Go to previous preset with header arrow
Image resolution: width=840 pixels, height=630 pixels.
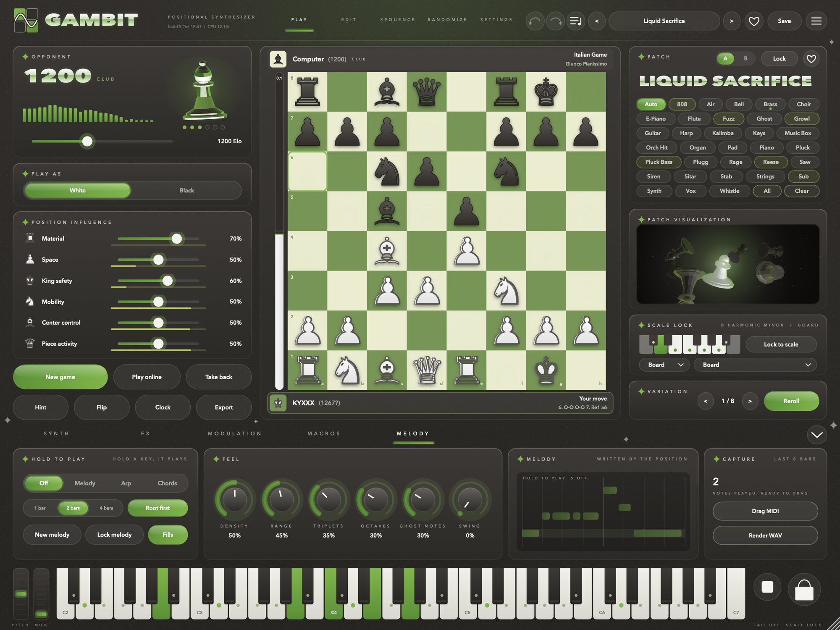pyautogui.click(x=597, y=21)
